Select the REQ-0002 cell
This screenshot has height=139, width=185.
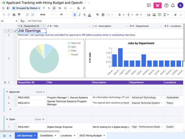32,98
